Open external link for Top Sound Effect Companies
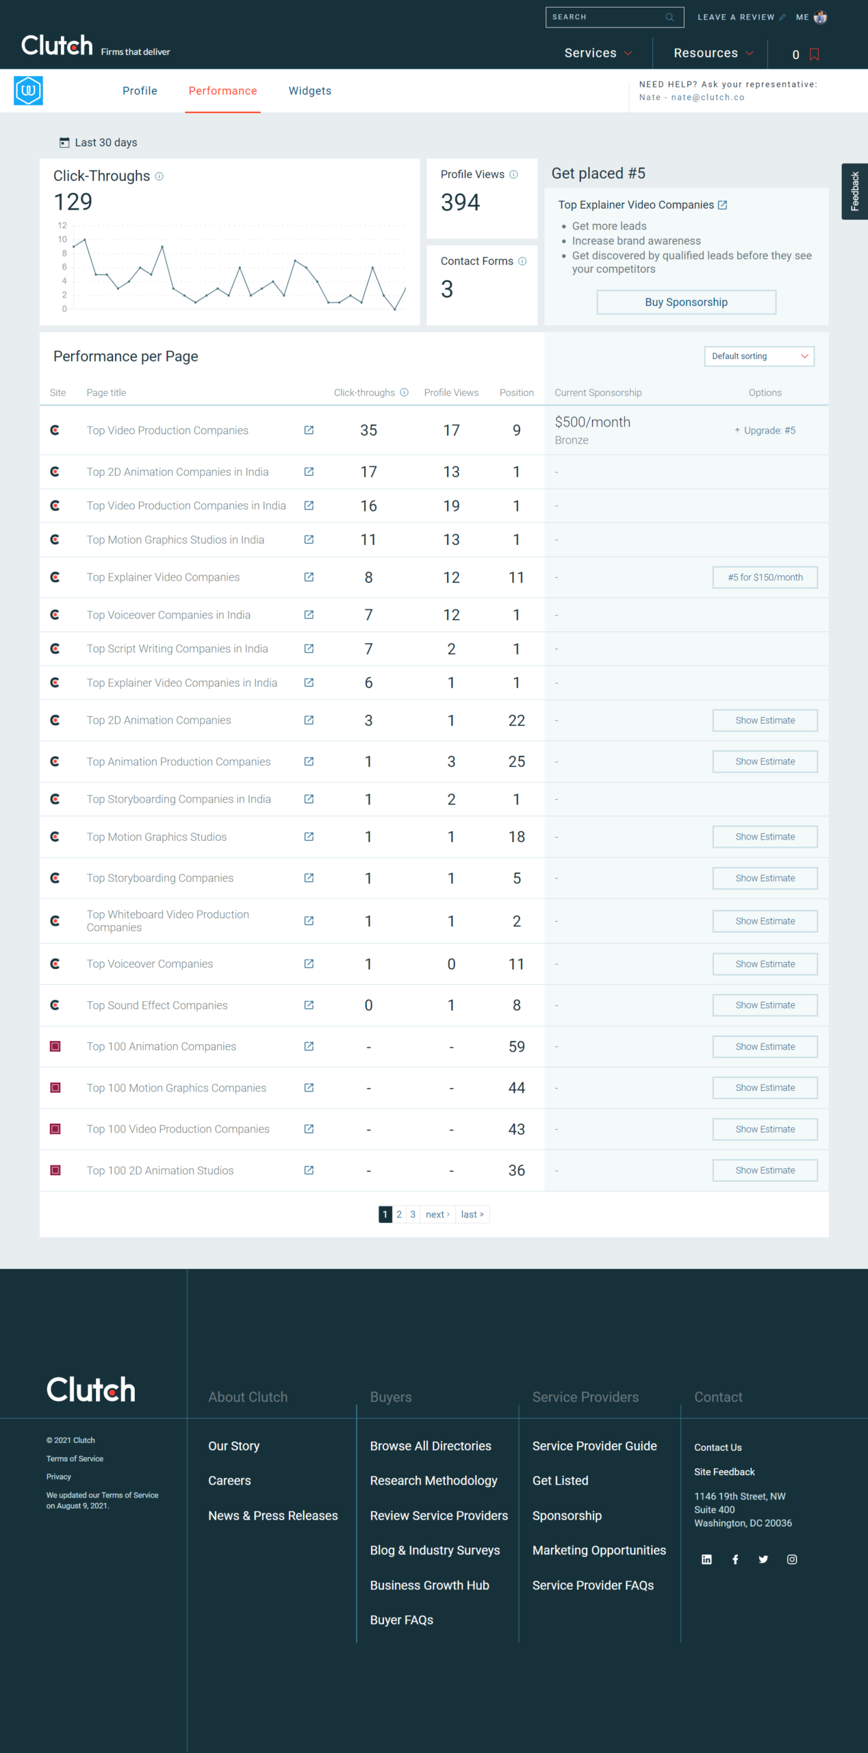The width and height of the screenshot is (868, 1753). click(x=309, y=1005)
